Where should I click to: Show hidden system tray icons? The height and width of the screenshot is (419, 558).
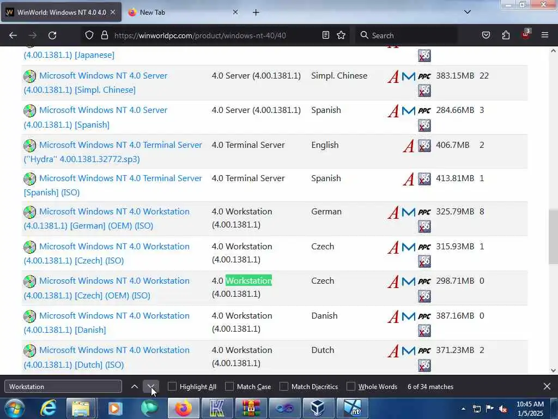tap(463, 408)
